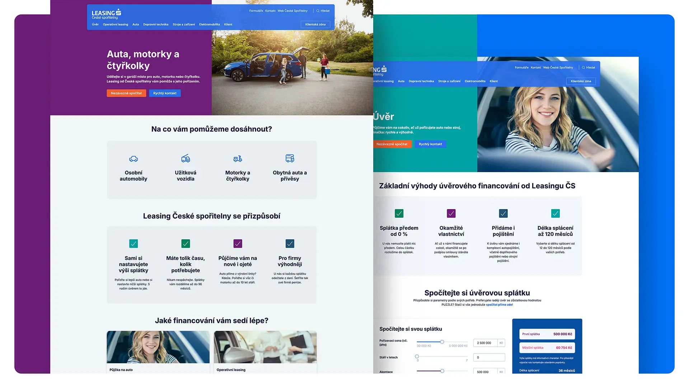Screen dimensions: 689x388
Task: Click the Obytná auta a přívěsy trailer icon
Action: [x=290, y=158]
